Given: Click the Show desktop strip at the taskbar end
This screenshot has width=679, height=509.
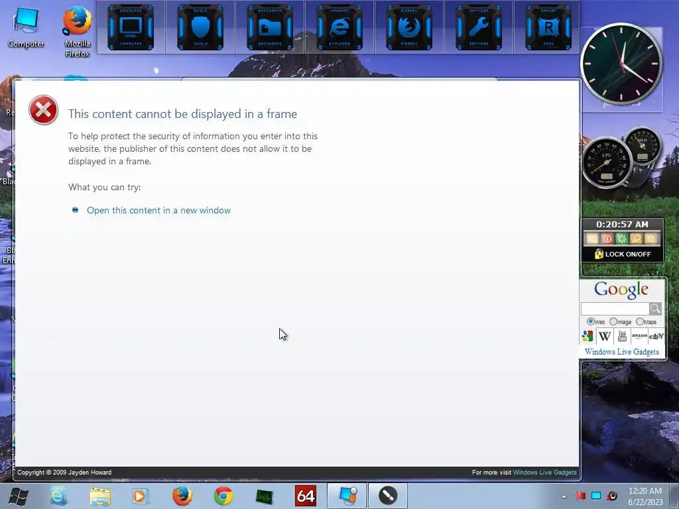Looking at the screenshot, I should click(x=674, y=496).
